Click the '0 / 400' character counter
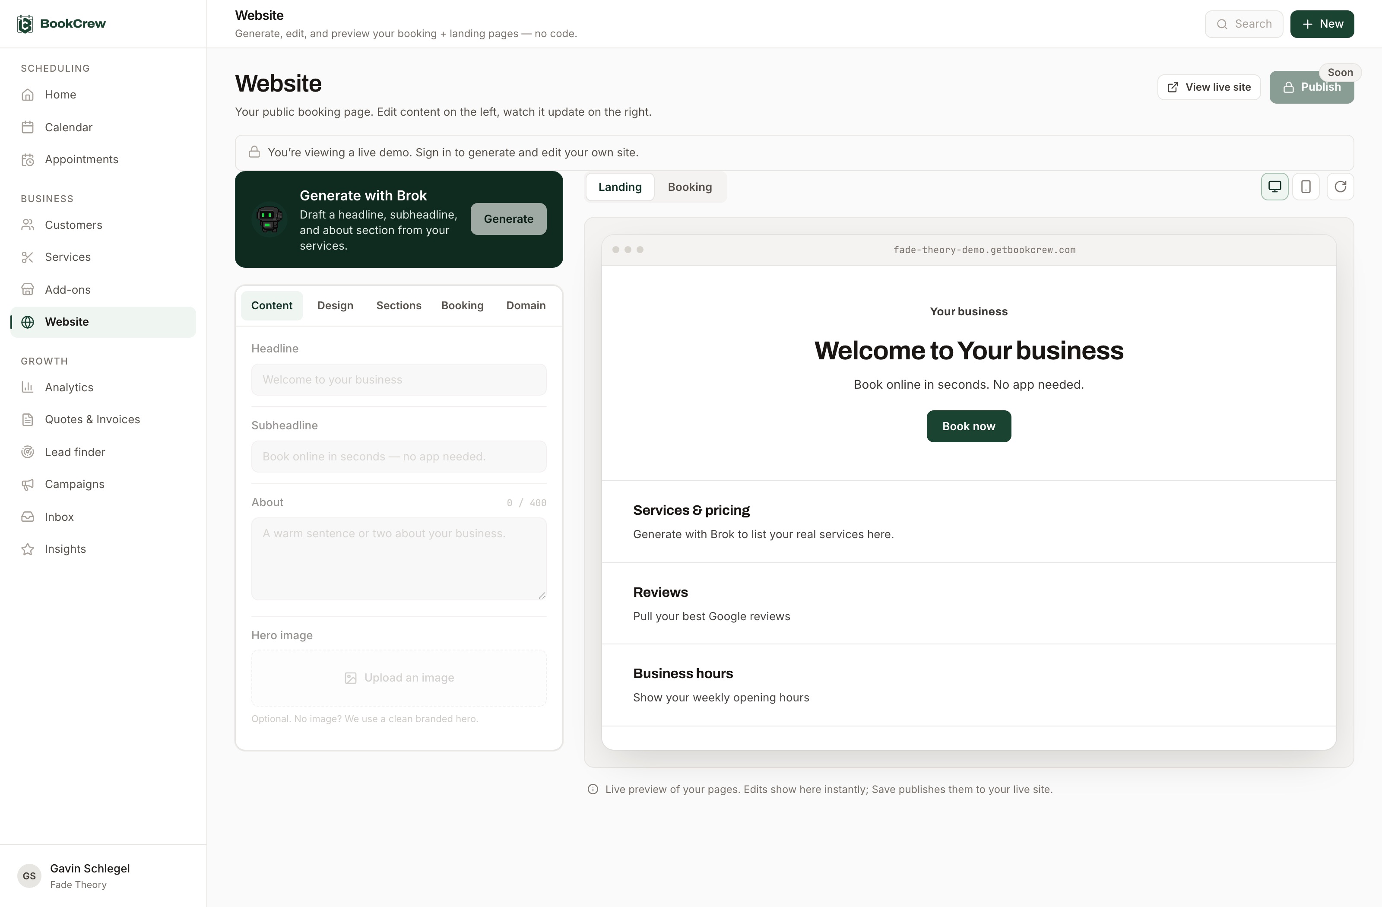Image resolution: width=1382 pixels, height=907 pixels. point(526,503)
